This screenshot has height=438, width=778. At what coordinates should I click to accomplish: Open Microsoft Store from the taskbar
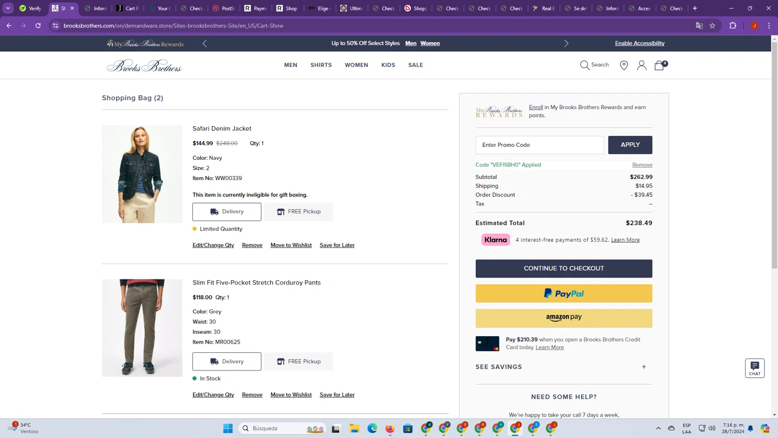(x=408, y=428)
